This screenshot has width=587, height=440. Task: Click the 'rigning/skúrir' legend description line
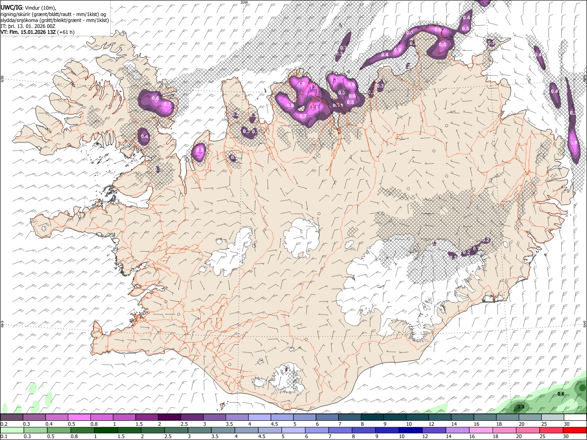coord(53,14)
